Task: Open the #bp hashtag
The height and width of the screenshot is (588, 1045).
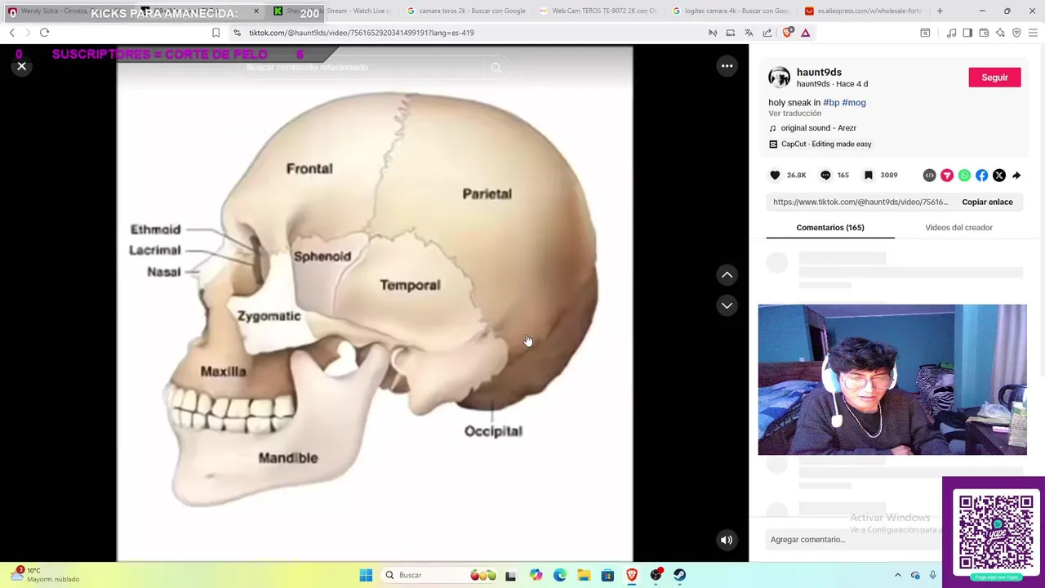Action: pos(831,102)
